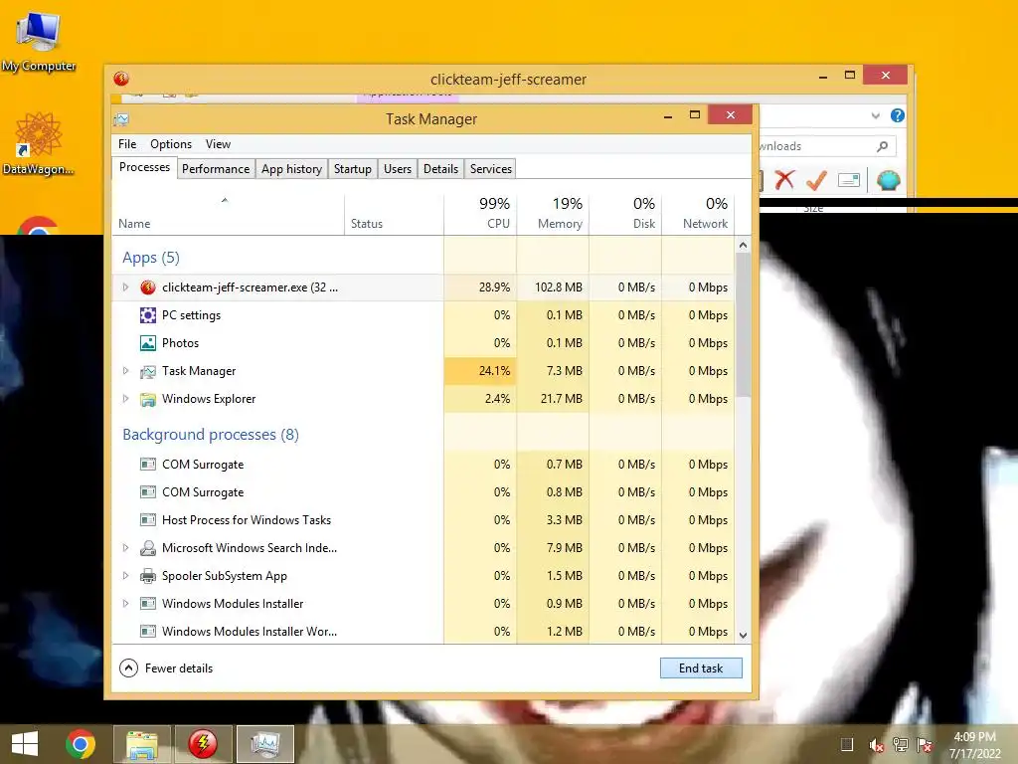Image resolution: width=1018 pixels, height=764 pixels.
Task: Switch to the Services tab
Action: (491, 169)
